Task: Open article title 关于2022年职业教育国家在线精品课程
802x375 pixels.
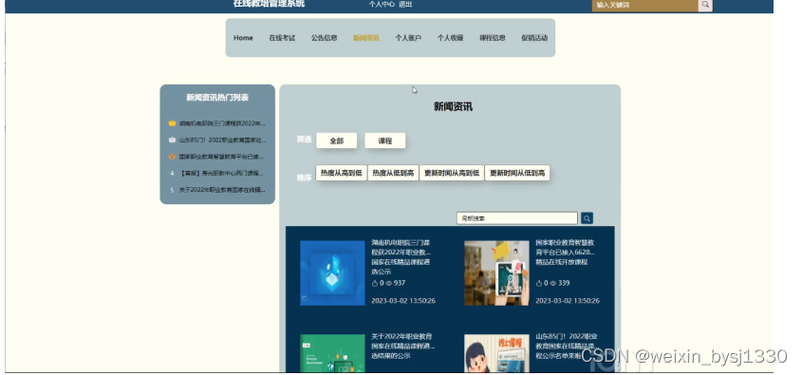Action: point(403,346)
